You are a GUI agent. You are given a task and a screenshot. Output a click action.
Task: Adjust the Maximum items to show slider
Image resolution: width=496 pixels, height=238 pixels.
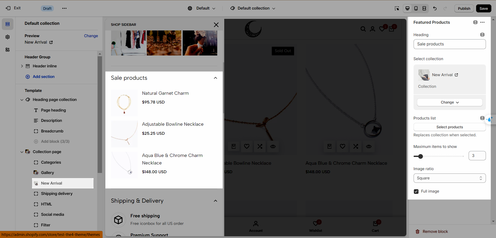(x=421, y=156)
